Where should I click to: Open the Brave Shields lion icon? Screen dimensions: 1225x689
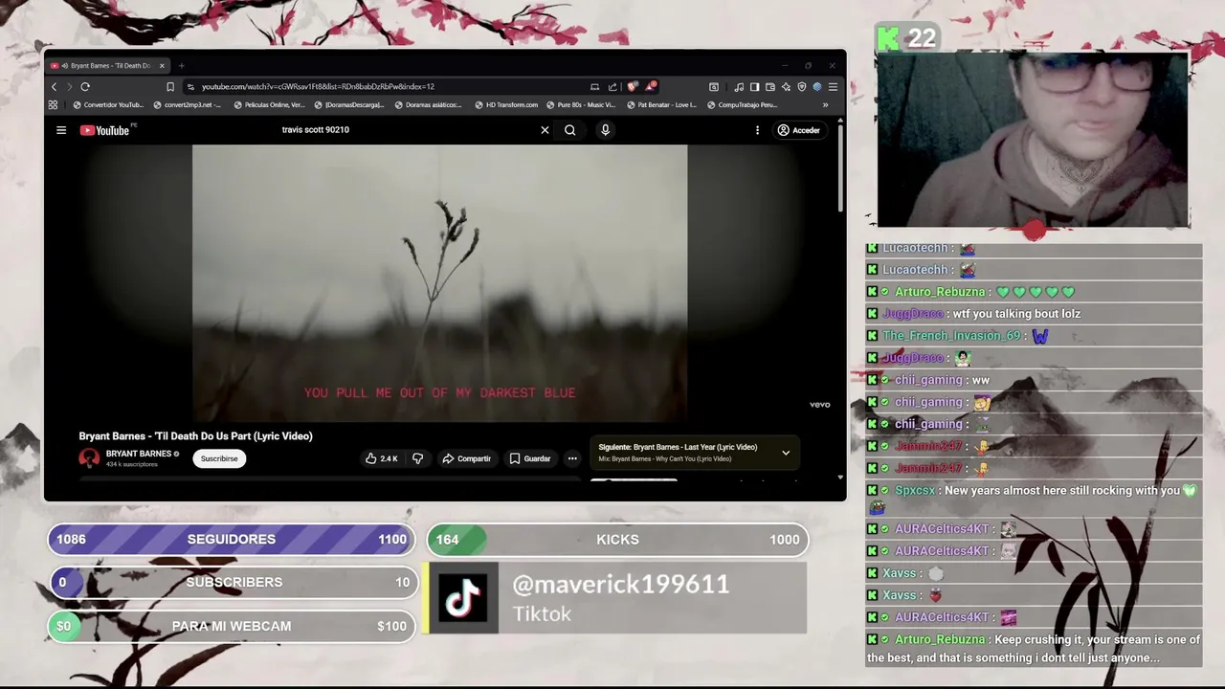(x=632, y=87)
